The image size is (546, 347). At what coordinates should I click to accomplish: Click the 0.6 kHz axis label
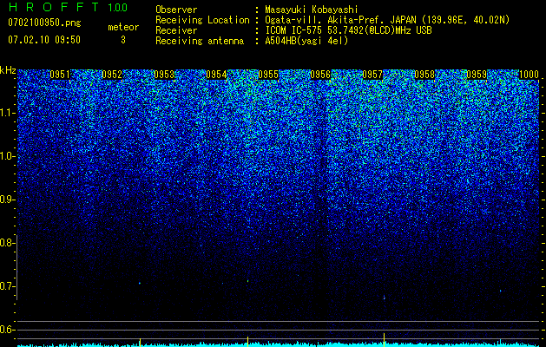coord(7,330)
